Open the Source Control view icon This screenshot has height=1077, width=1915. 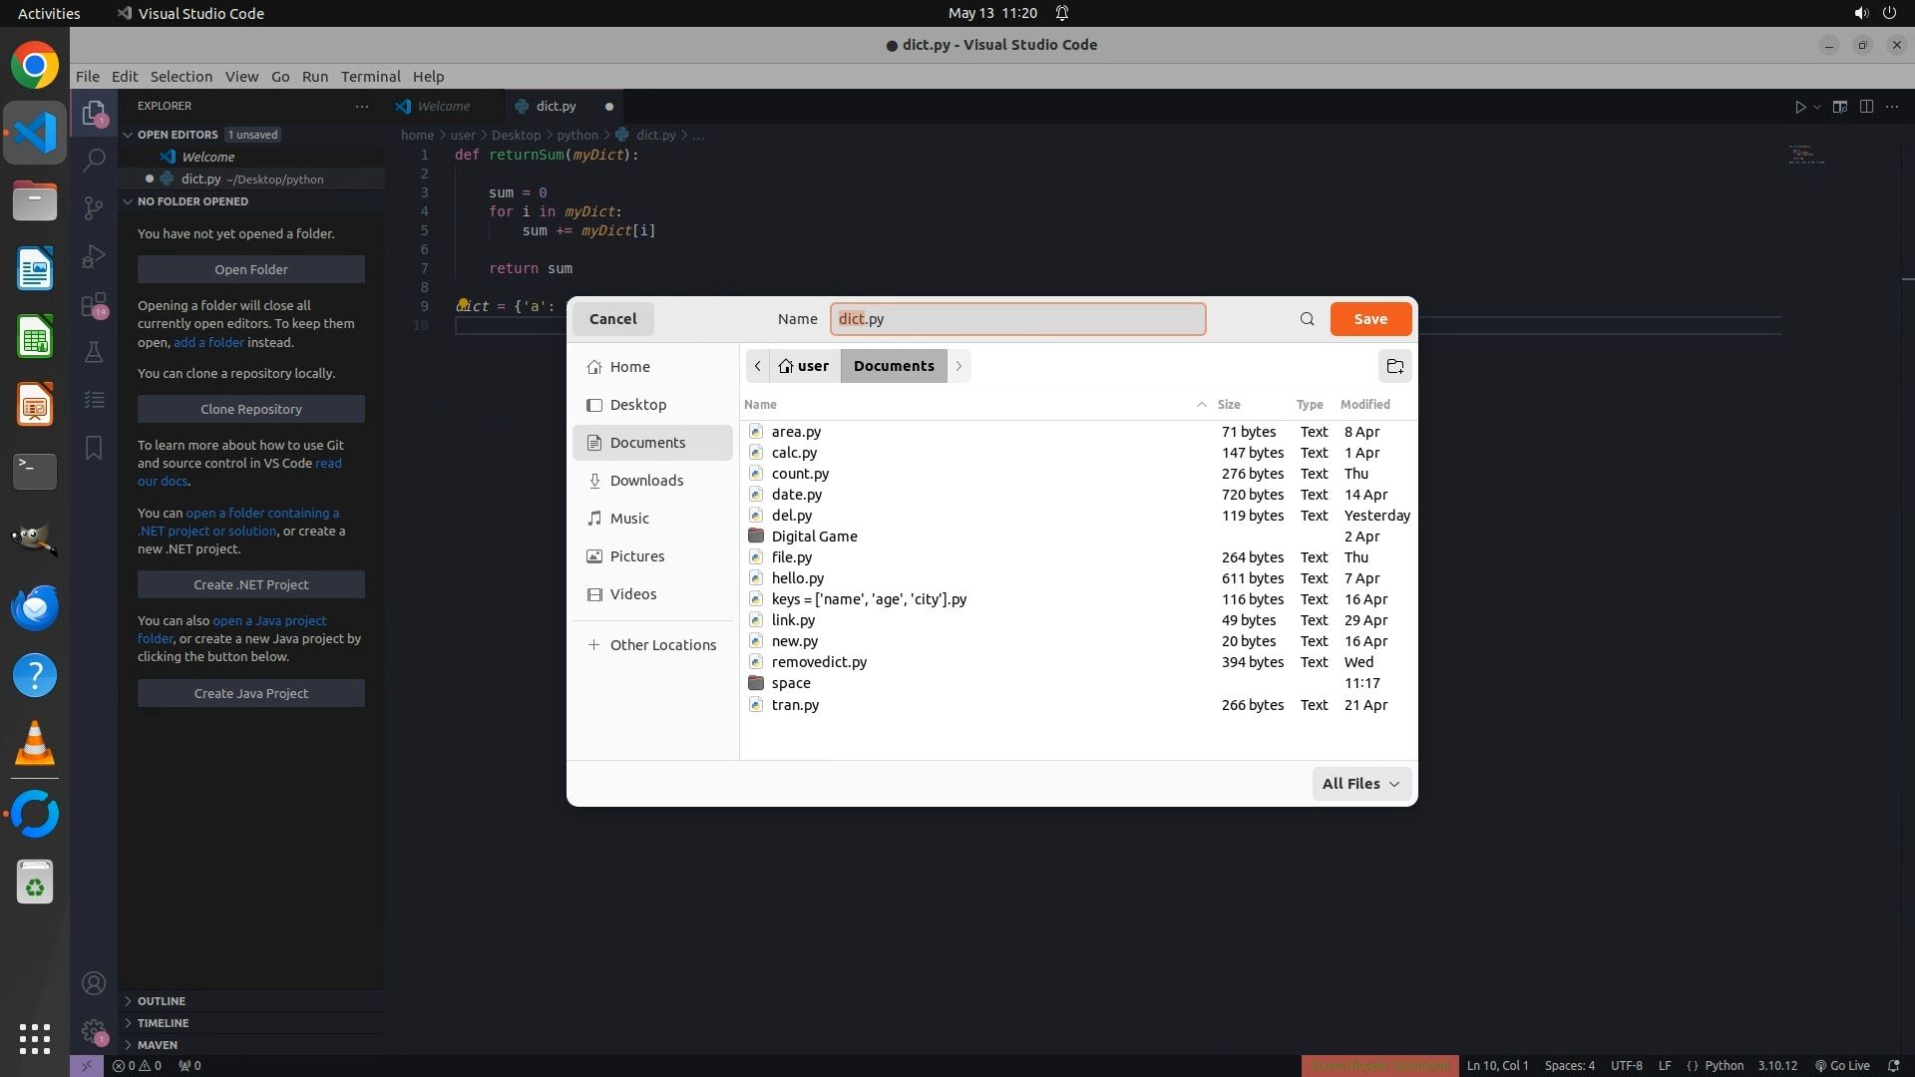94,207
